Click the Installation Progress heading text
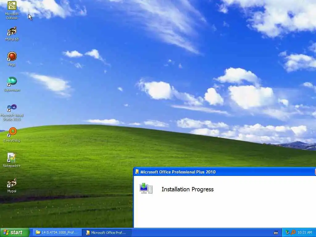The image size is (316, 237). coord(187,189)
